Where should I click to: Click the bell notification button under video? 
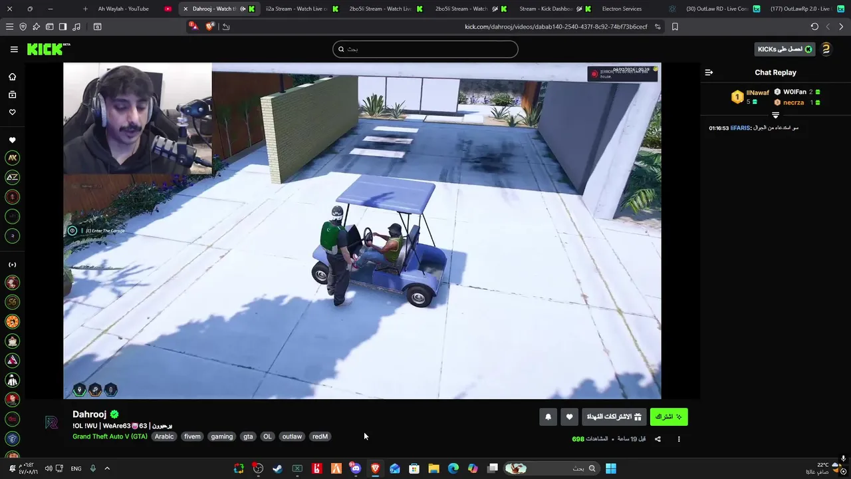click(548, 417)
